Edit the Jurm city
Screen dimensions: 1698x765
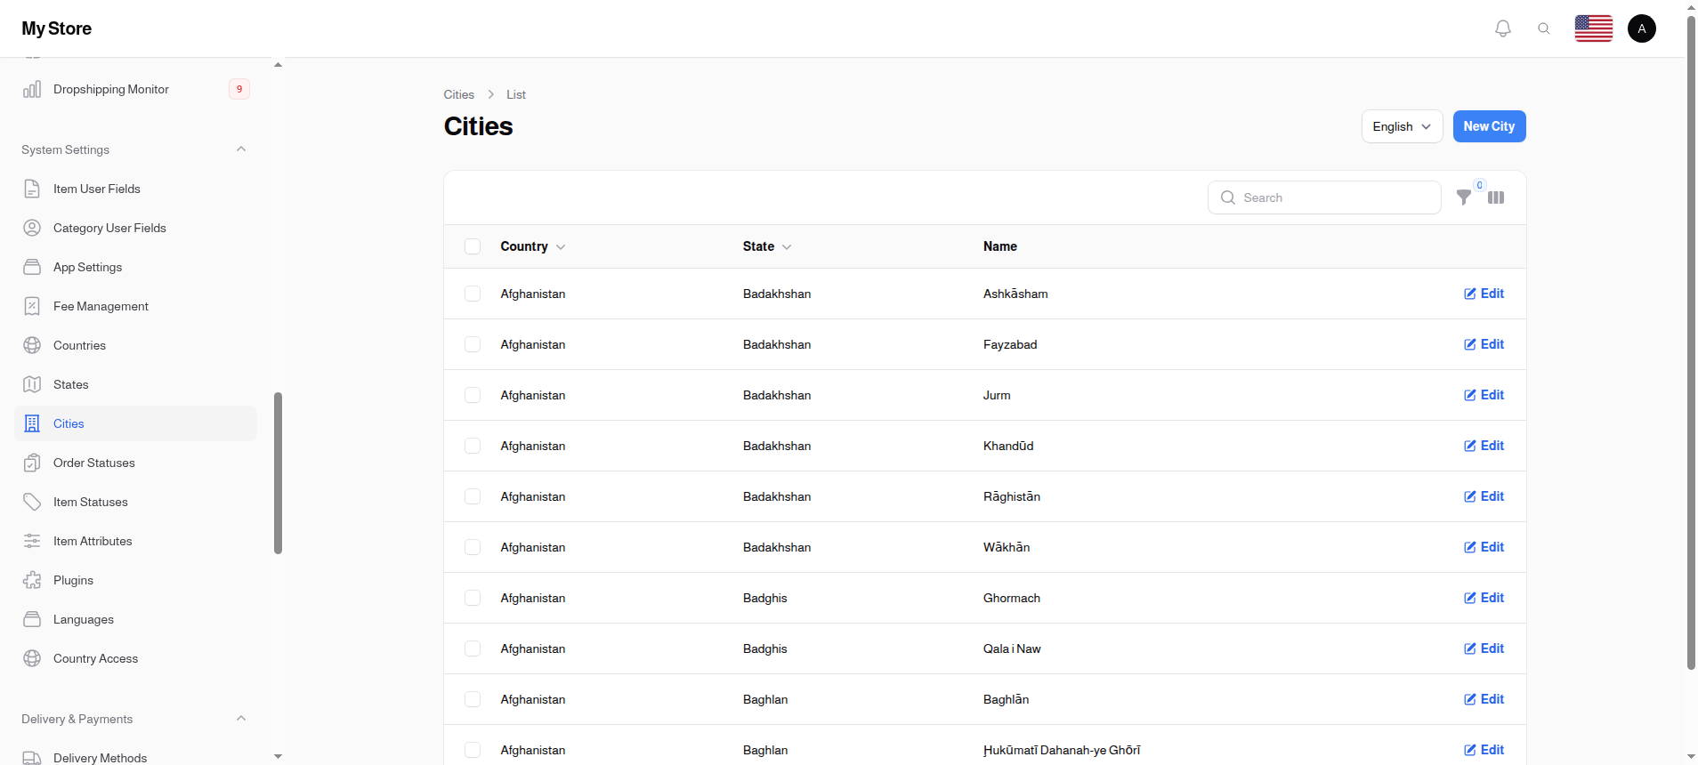1484,395
